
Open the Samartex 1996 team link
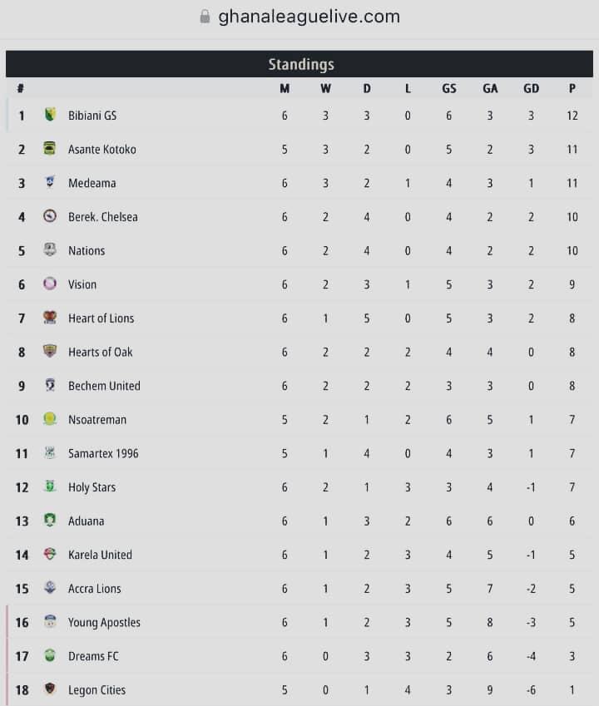click(103, 453)
